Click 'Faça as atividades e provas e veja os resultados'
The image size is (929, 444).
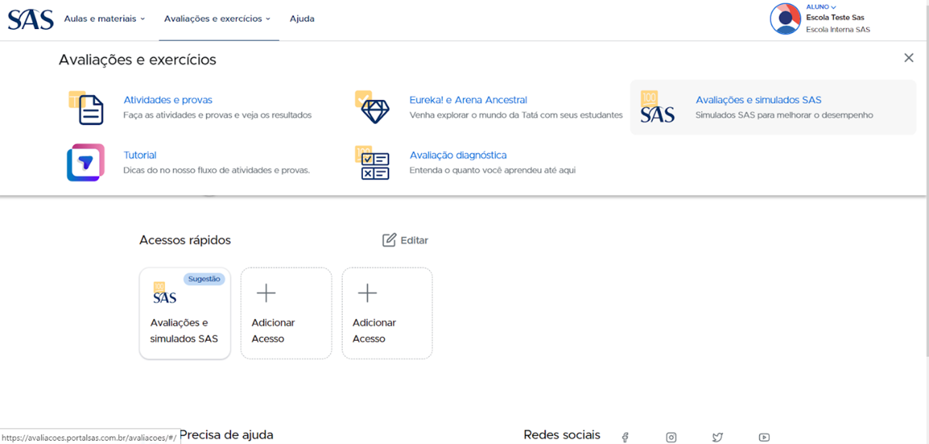[217, 115]
